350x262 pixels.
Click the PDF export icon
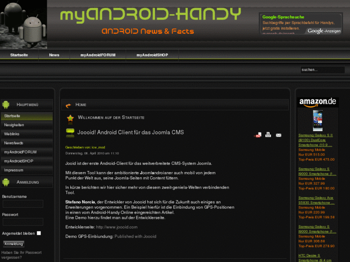coord(258,135)
